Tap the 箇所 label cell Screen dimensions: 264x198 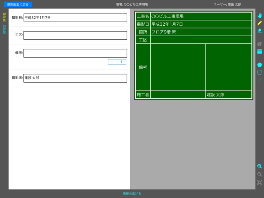tap(143, 32)
